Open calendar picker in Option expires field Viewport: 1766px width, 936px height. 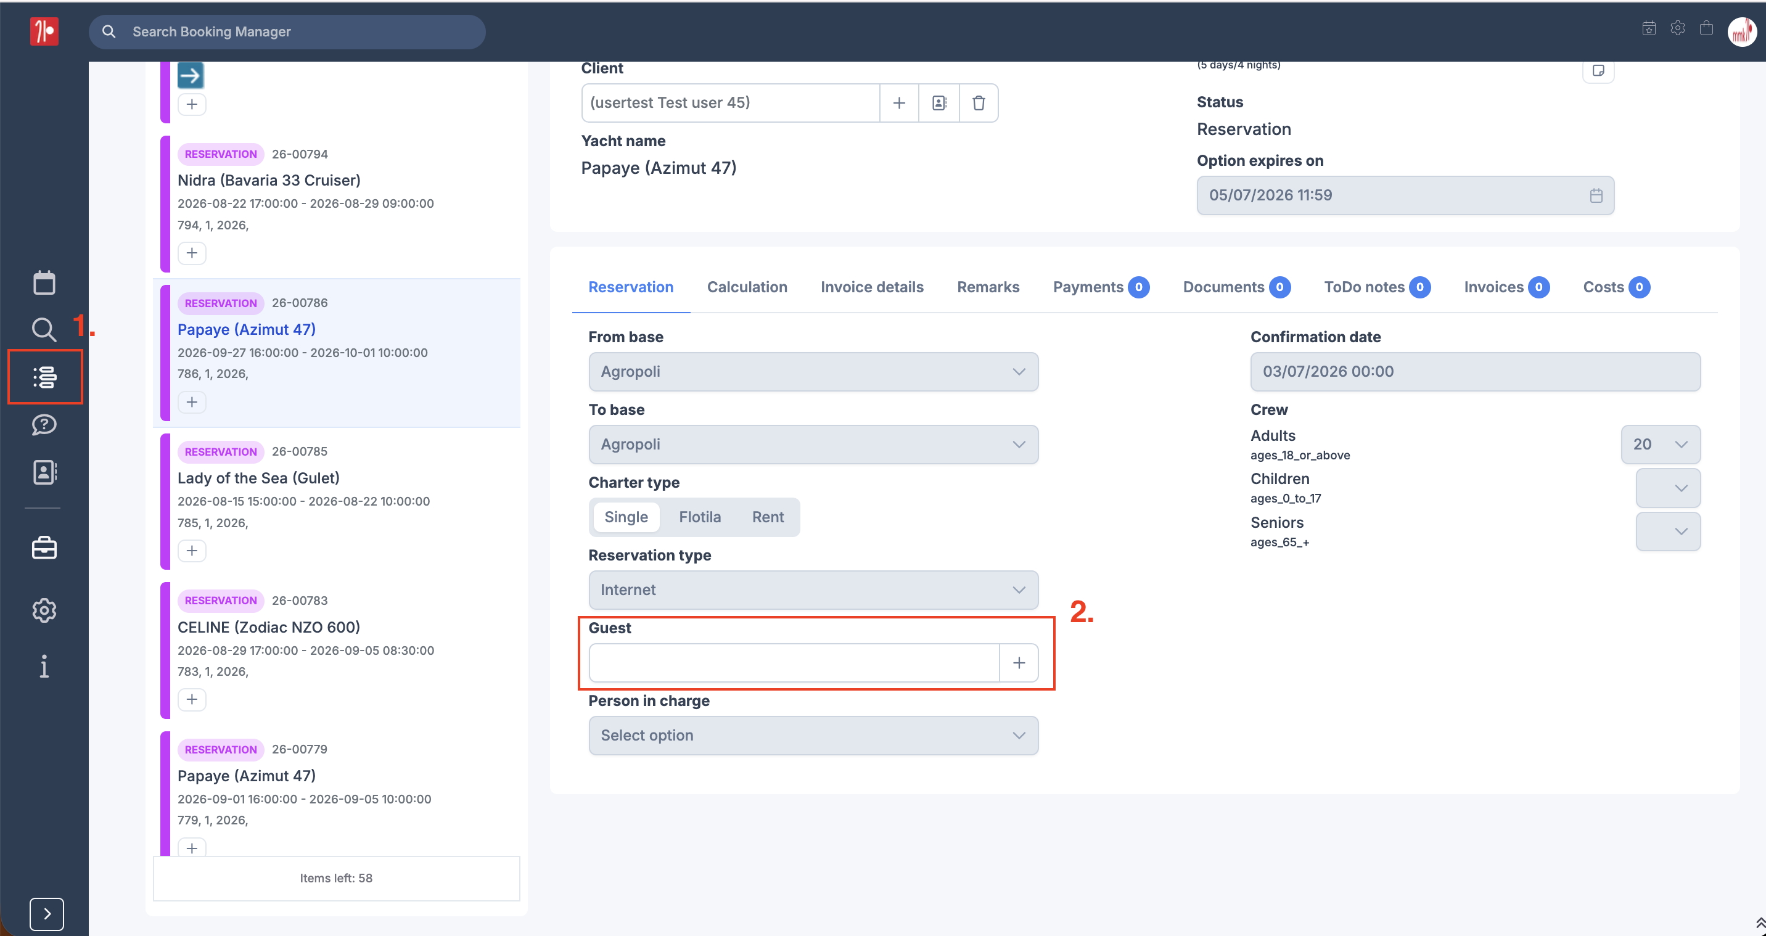(x=1596, y=195)
